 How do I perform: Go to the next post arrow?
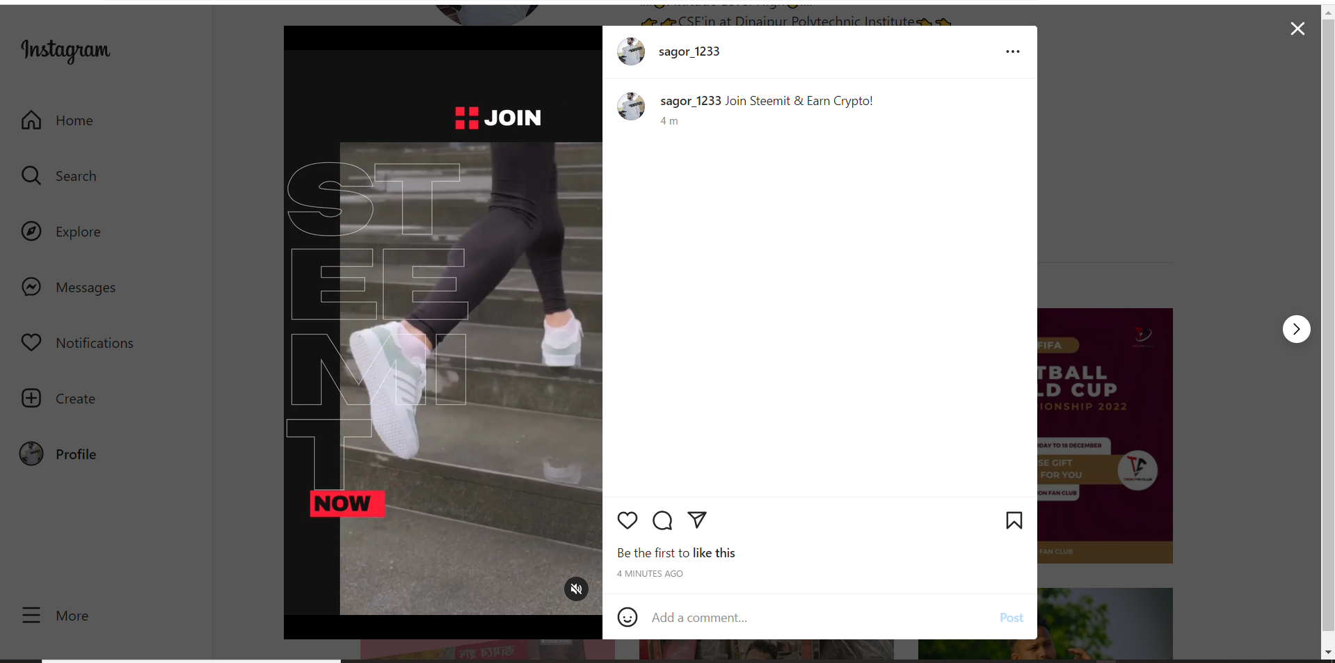click(x=1296, y=329)
